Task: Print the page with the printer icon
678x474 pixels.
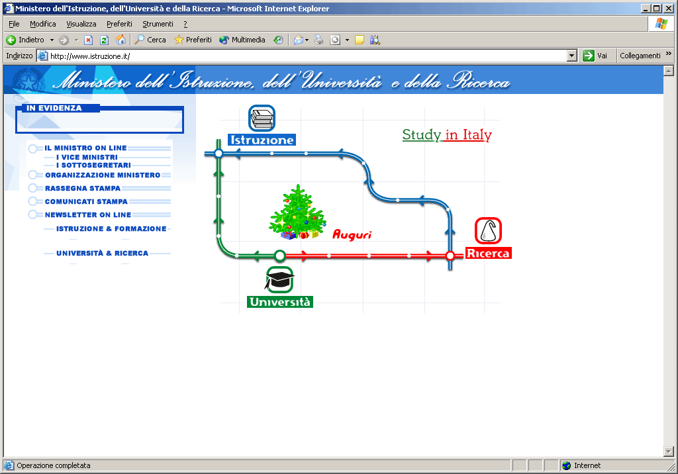Action: [319, 40]
